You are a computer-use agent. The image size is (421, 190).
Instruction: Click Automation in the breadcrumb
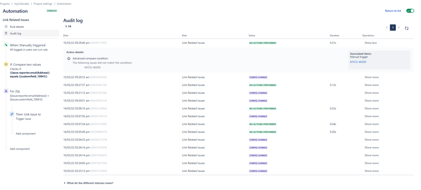(64, 4)
